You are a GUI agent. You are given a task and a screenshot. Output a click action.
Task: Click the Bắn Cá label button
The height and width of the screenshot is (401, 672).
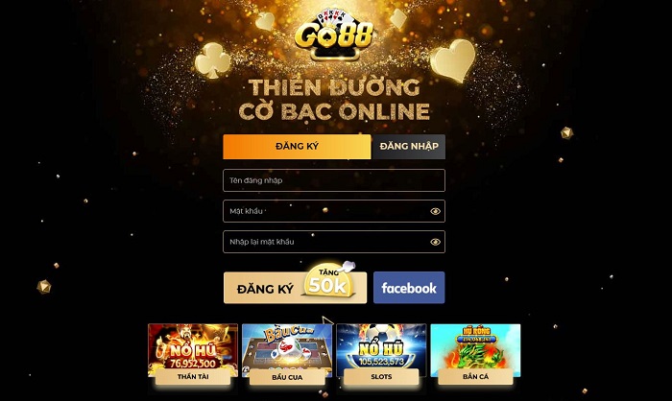click(475, 377)
